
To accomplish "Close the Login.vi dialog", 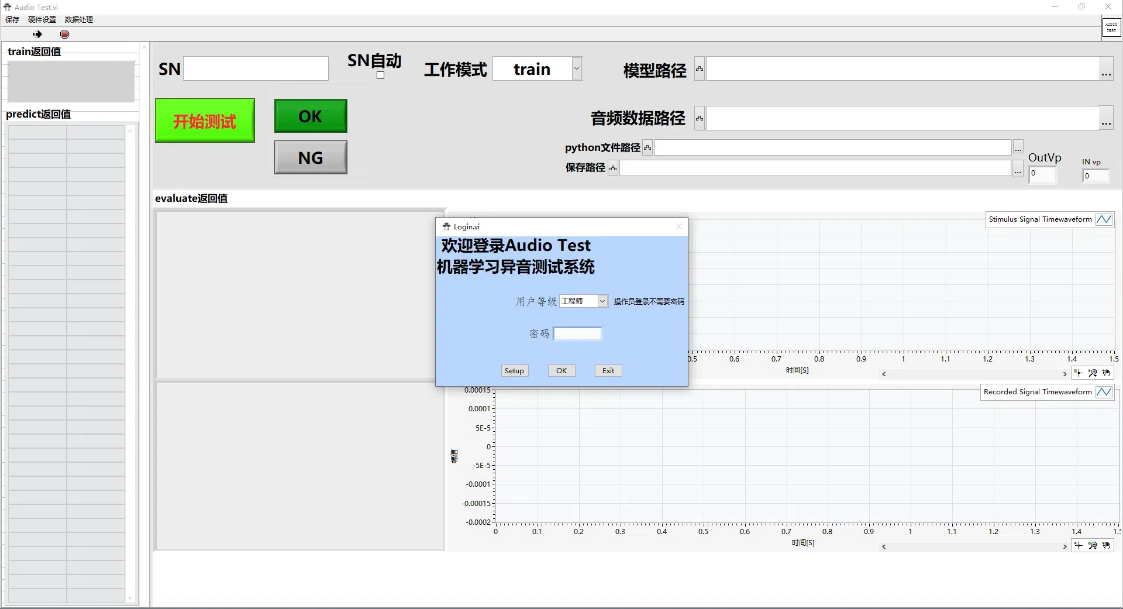I will pos(678,226).
